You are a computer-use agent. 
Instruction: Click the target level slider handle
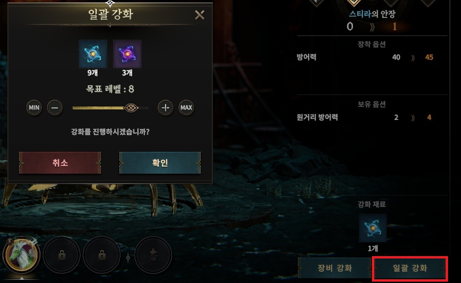(x=131, y=108)
